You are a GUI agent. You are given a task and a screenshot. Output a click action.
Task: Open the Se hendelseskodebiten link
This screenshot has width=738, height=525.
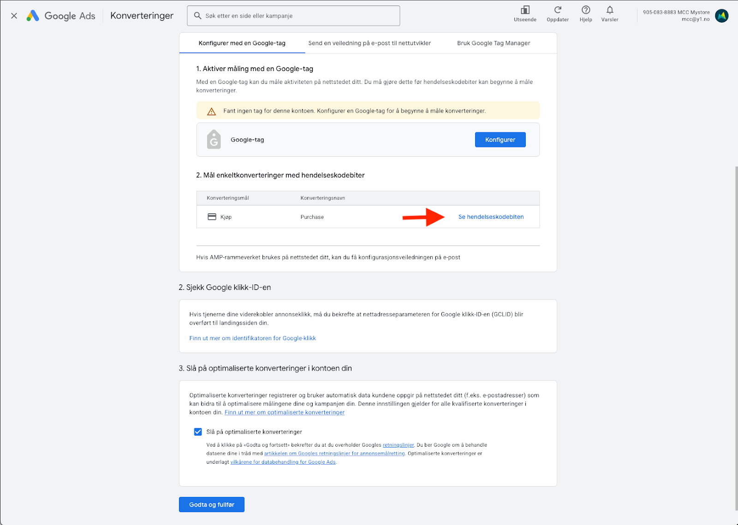491,217
